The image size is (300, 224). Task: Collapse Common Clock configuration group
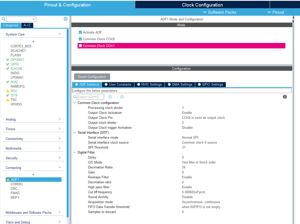click(x=74, y=103)
